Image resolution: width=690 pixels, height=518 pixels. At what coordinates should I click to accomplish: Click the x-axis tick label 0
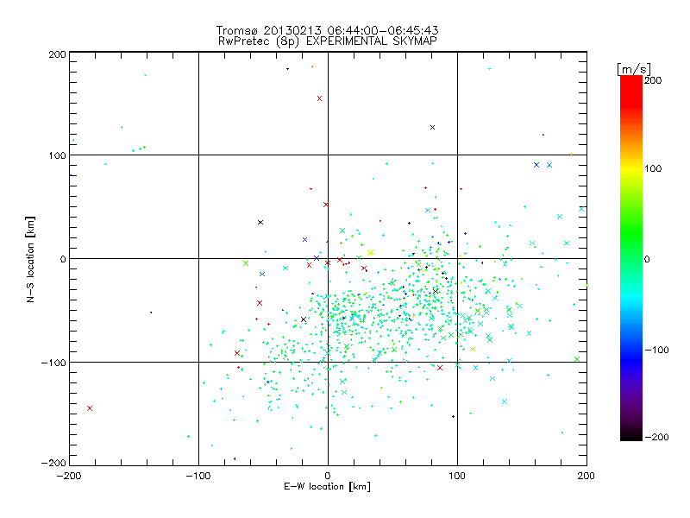click(328, 476)
